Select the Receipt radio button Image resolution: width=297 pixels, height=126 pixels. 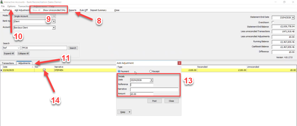pos(151,71)
